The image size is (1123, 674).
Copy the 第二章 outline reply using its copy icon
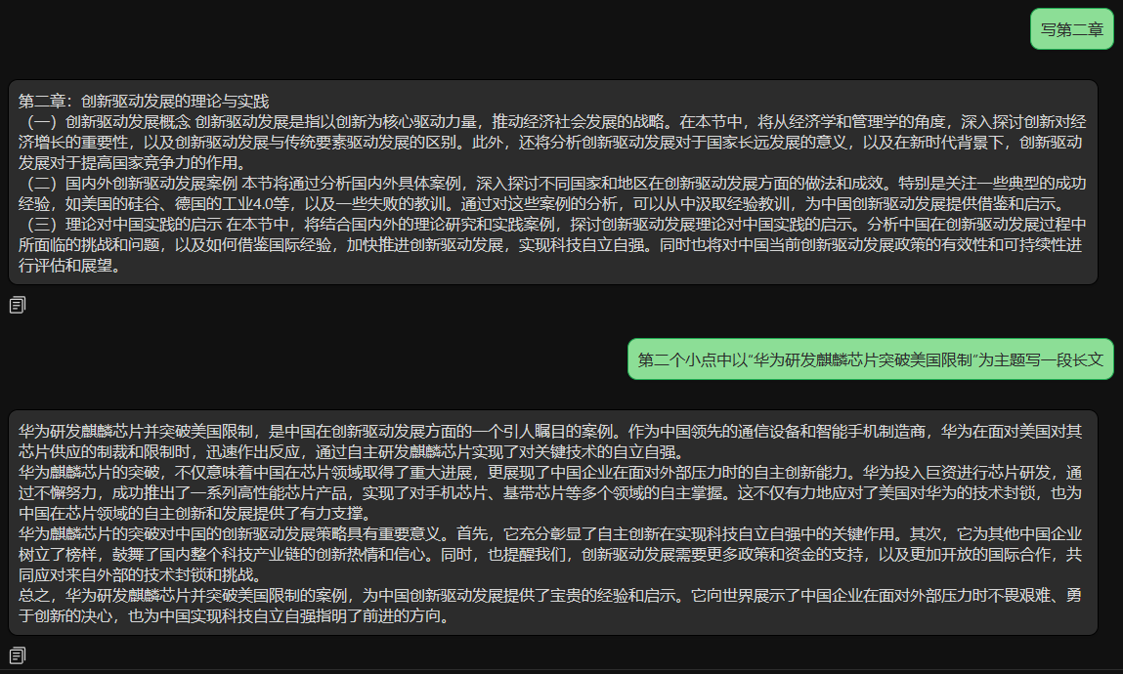point(18,306)
